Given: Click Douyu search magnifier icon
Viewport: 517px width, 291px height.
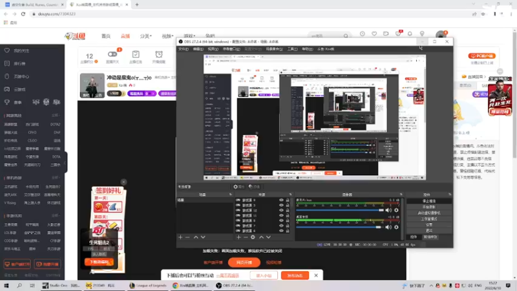Looking at the screenshot, I should (346, 36).
